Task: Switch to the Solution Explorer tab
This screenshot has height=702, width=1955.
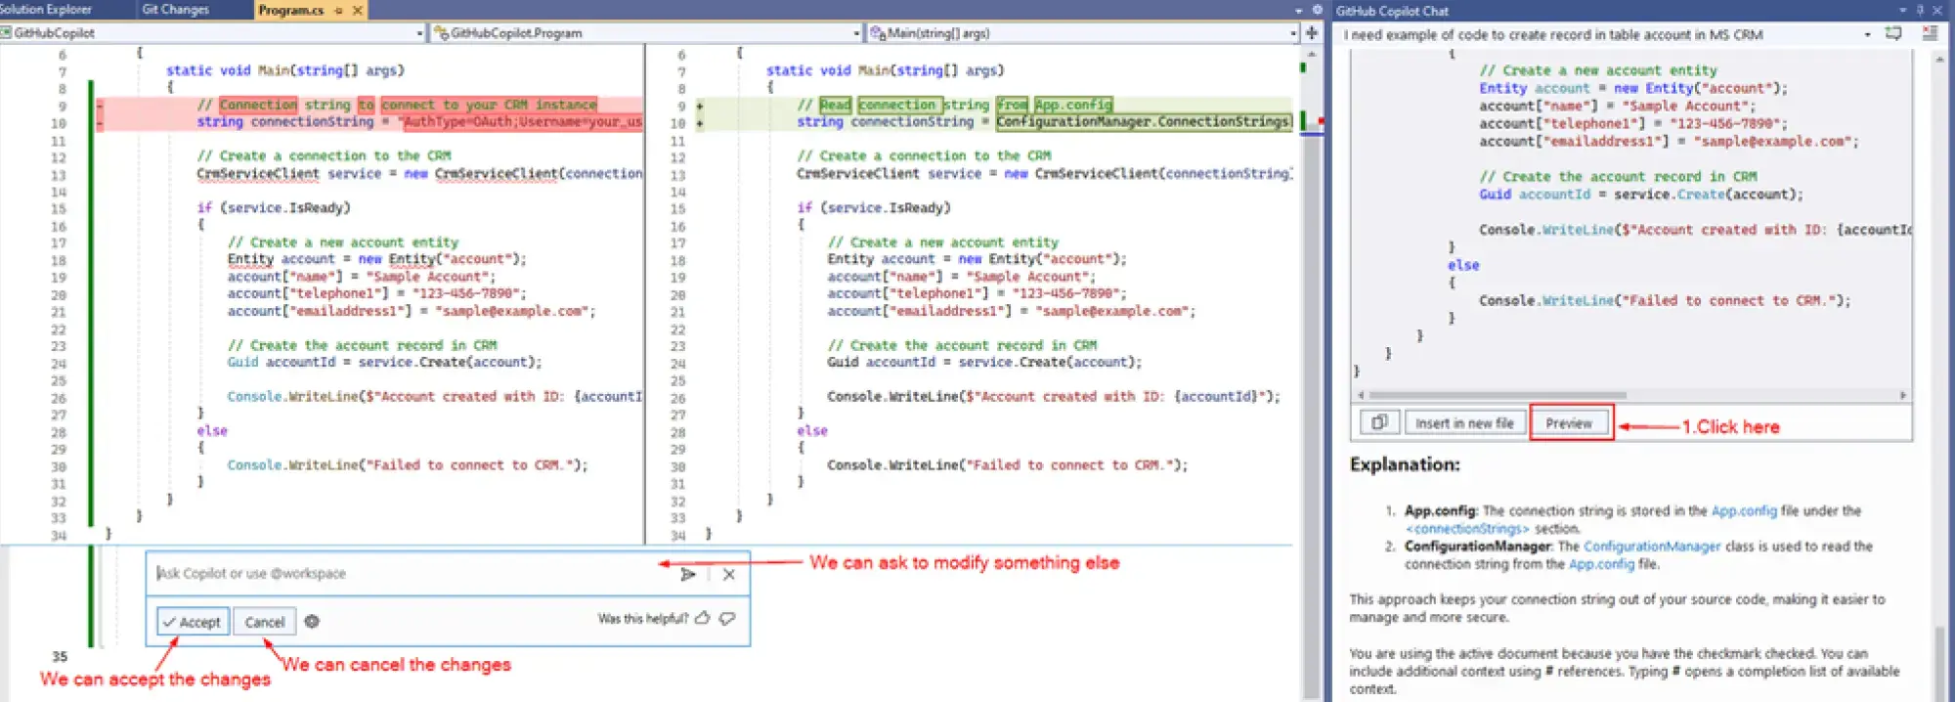Action: [x=45, y=10]
